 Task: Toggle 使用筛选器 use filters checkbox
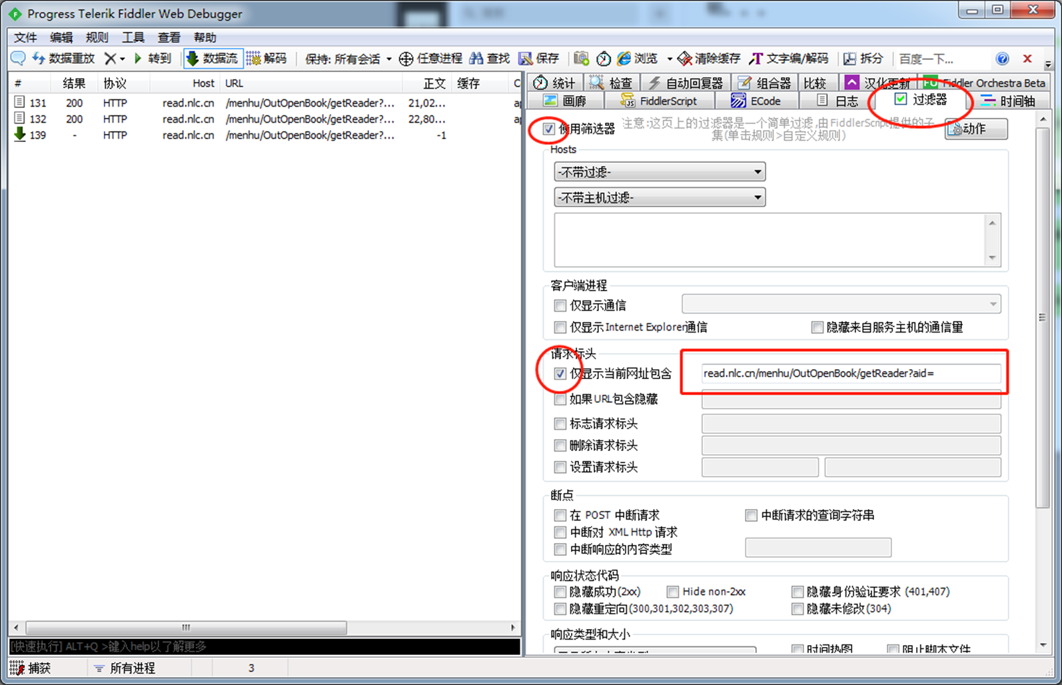pos(548,129)
